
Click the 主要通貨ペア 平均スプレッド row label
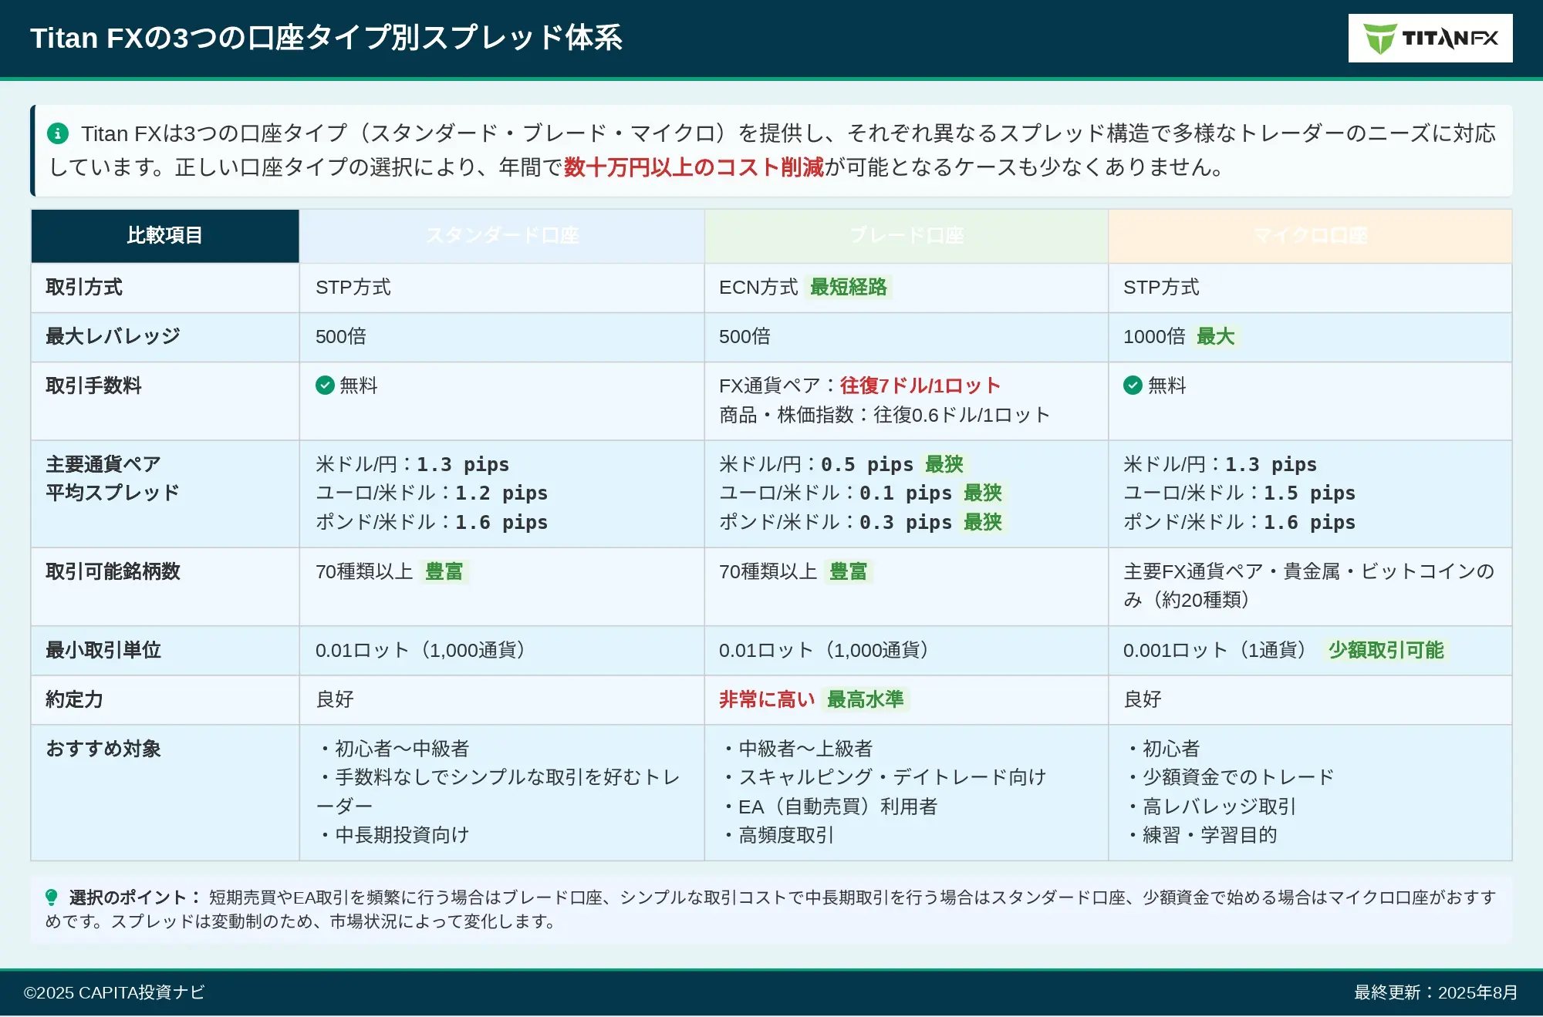tap(113, 478)
